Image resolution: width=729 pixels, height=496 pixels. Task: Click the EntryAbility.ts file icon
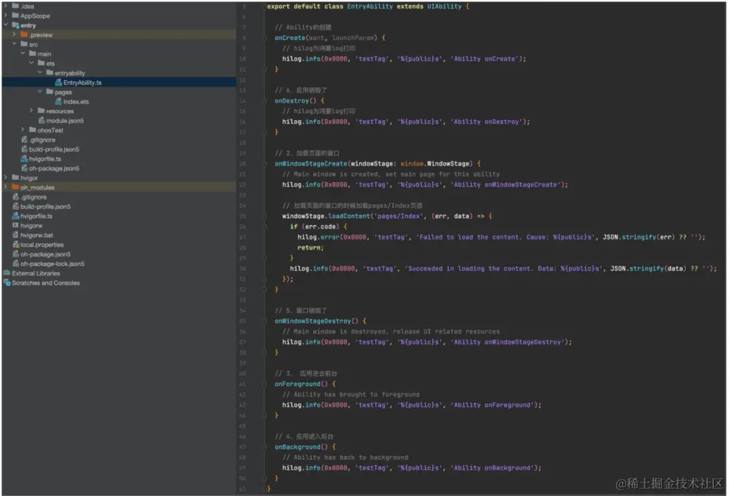[59, 82]
